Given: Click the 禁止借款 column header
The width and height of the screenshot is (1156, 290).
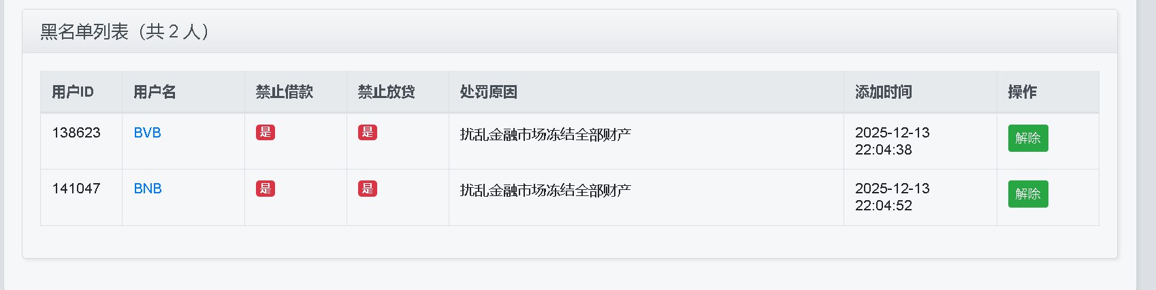Looking at the screenshot, I should 285,92.
